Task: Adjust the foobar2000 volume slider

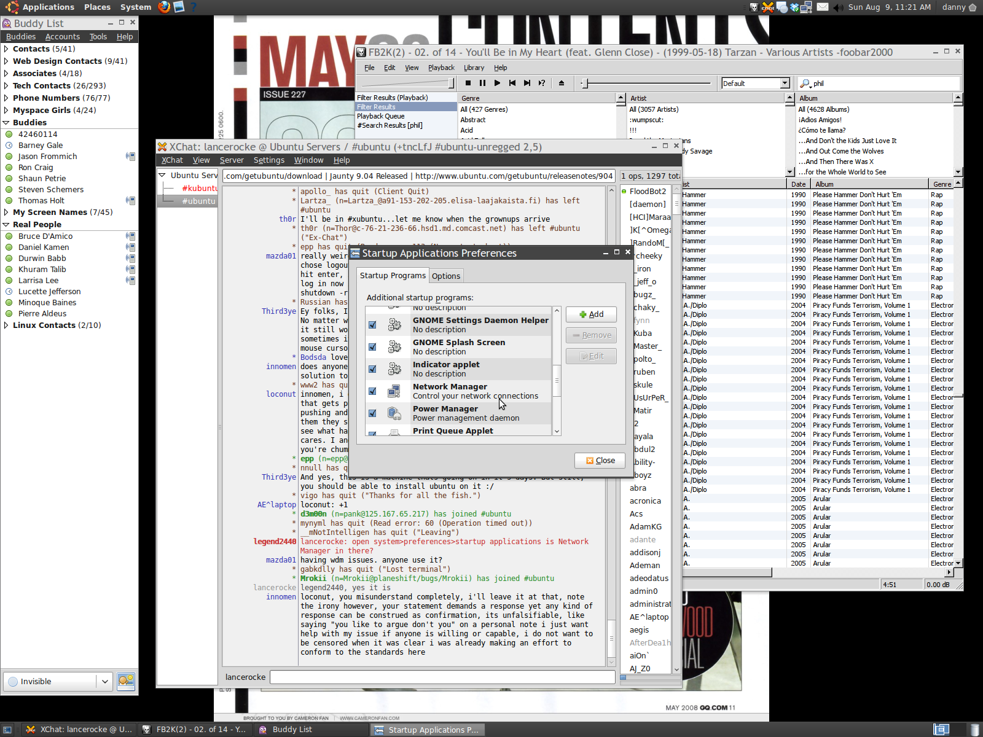Action: pyautogui.click(x=408, y=83)
